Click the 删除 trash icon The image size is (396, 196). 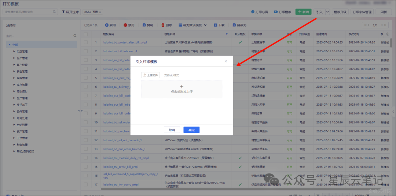163,25
